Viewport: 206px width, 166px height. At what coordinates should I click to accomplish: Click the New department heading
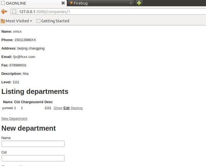29,128
